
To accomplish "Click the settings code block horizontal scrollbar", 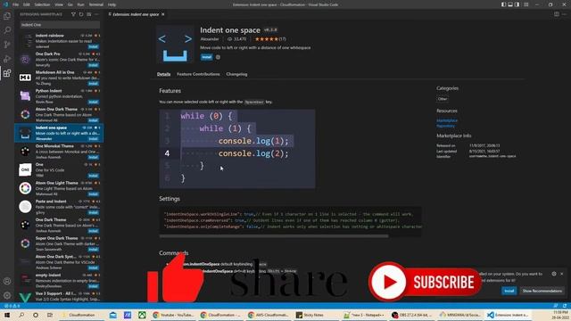I will coord(274,236).
